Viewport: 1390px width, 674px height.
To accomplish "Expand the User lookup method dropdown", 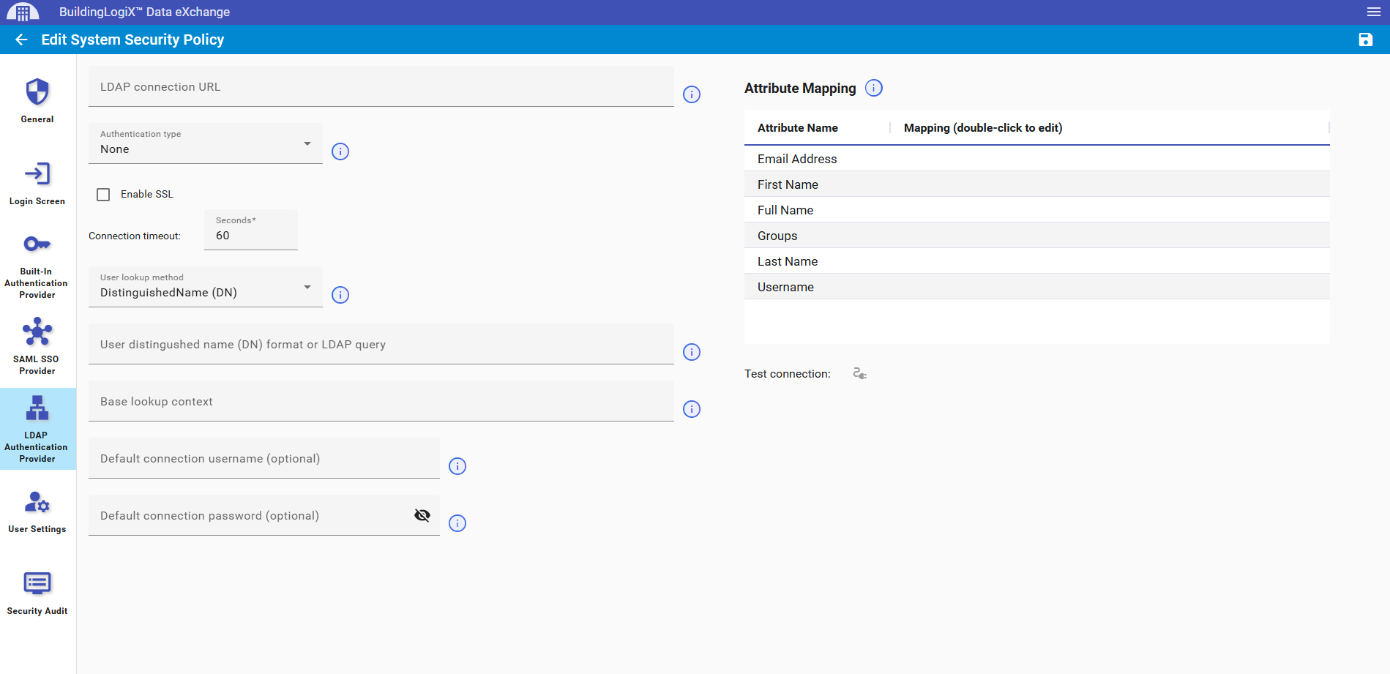I will tap(206, 287).
